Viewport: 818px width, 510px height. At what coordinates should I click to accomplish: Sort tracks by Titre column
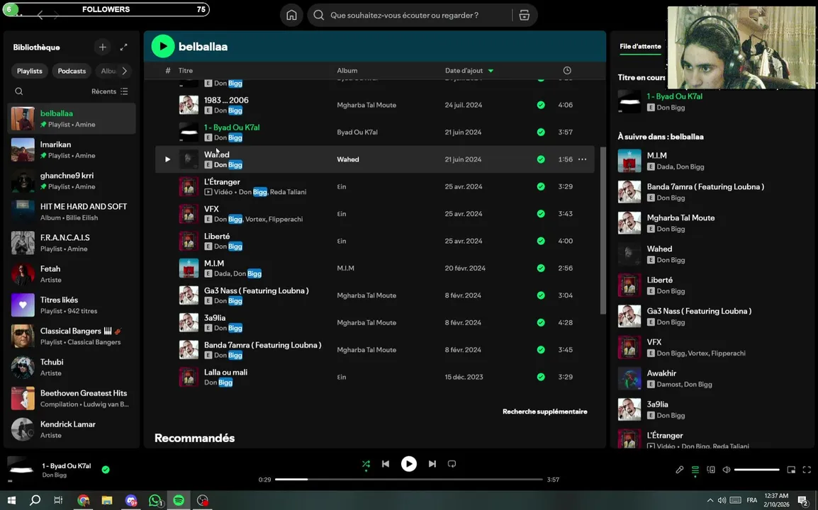[x=185, y=70]
